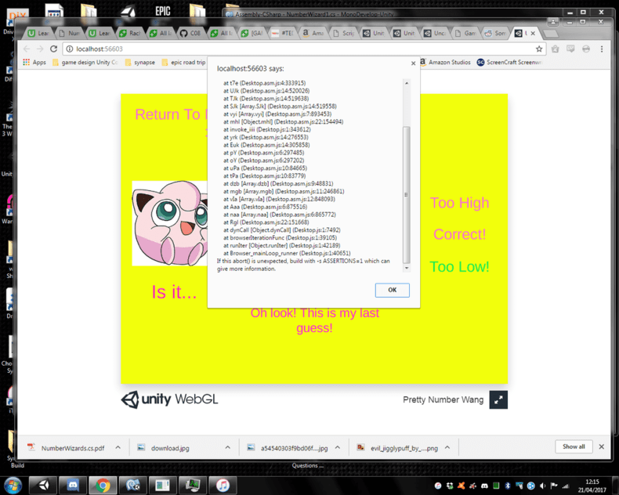Open the download.jpg download
Screen dimensions: 619x495
point(164,448)
